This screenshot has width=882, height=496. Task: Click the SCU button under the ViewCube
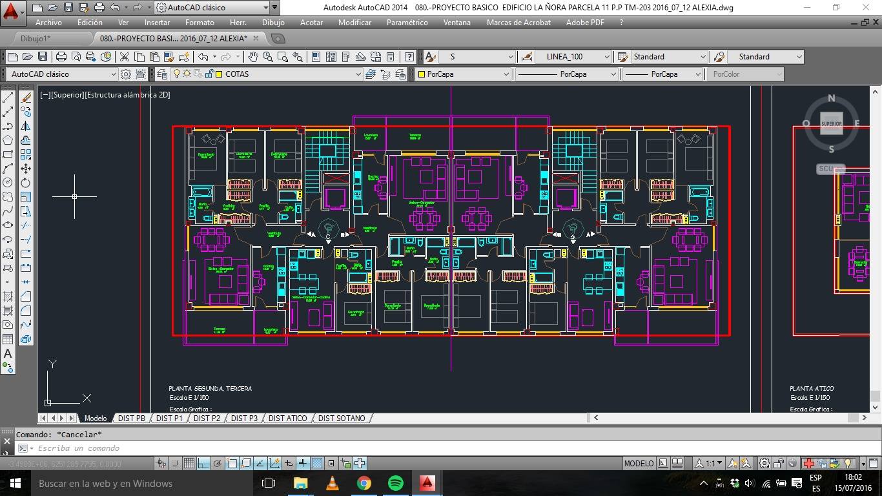[x=826, y=169]
